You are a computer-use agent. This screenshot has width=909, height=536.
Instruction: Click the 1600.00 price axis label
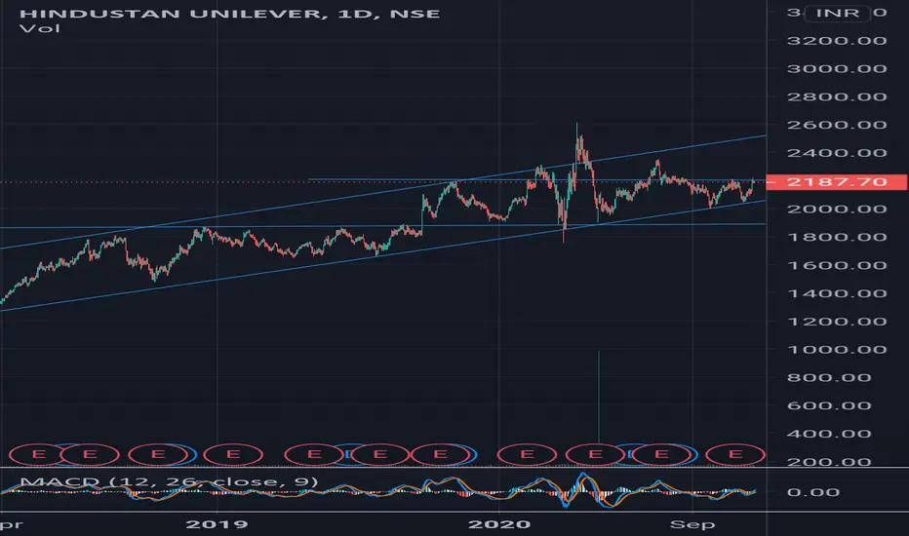[x=837, y=265]
